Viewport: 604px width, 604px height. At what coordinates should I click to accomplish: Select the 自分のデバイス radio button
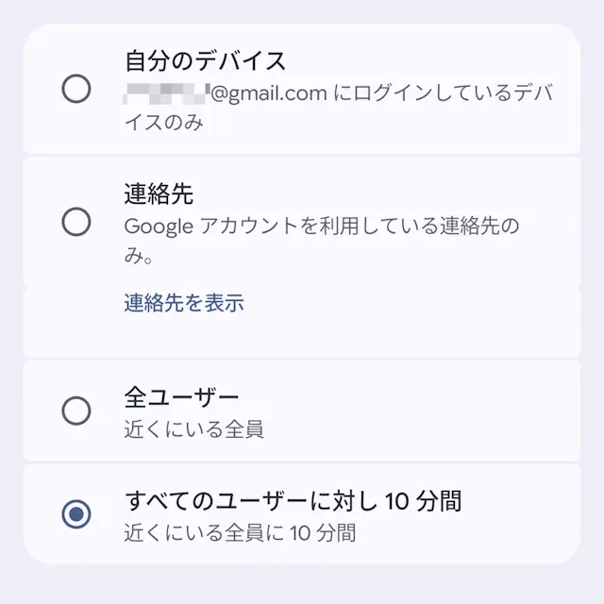[75, 90]
